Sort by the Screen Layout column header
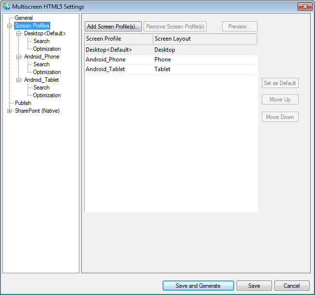Screen dimensions: 315x295 (205, 39)
